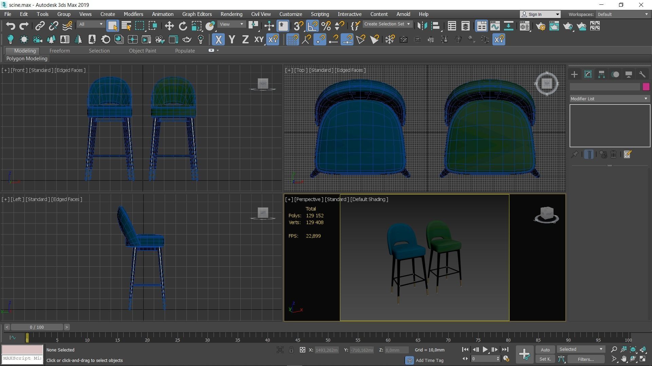Click the Pin Stack icon
Screen dimensions: 652x366
574,155
